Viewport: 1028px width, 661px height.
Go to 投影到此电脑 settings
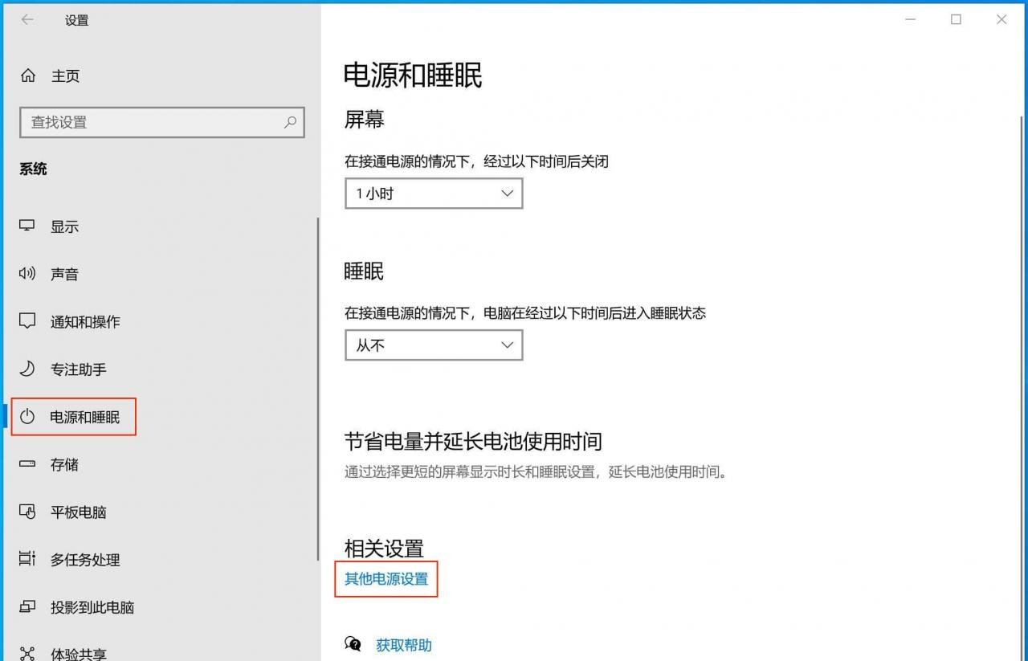tap(92, 607)
